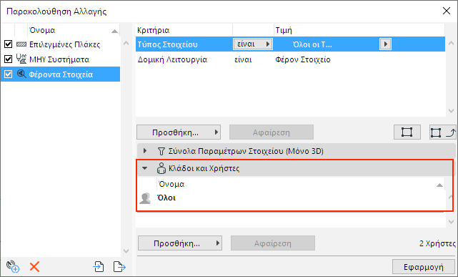458x277 pixels.
Task: Close the Παρακολούθηση Αλλαγής dialog
Action: click(447, 11)
